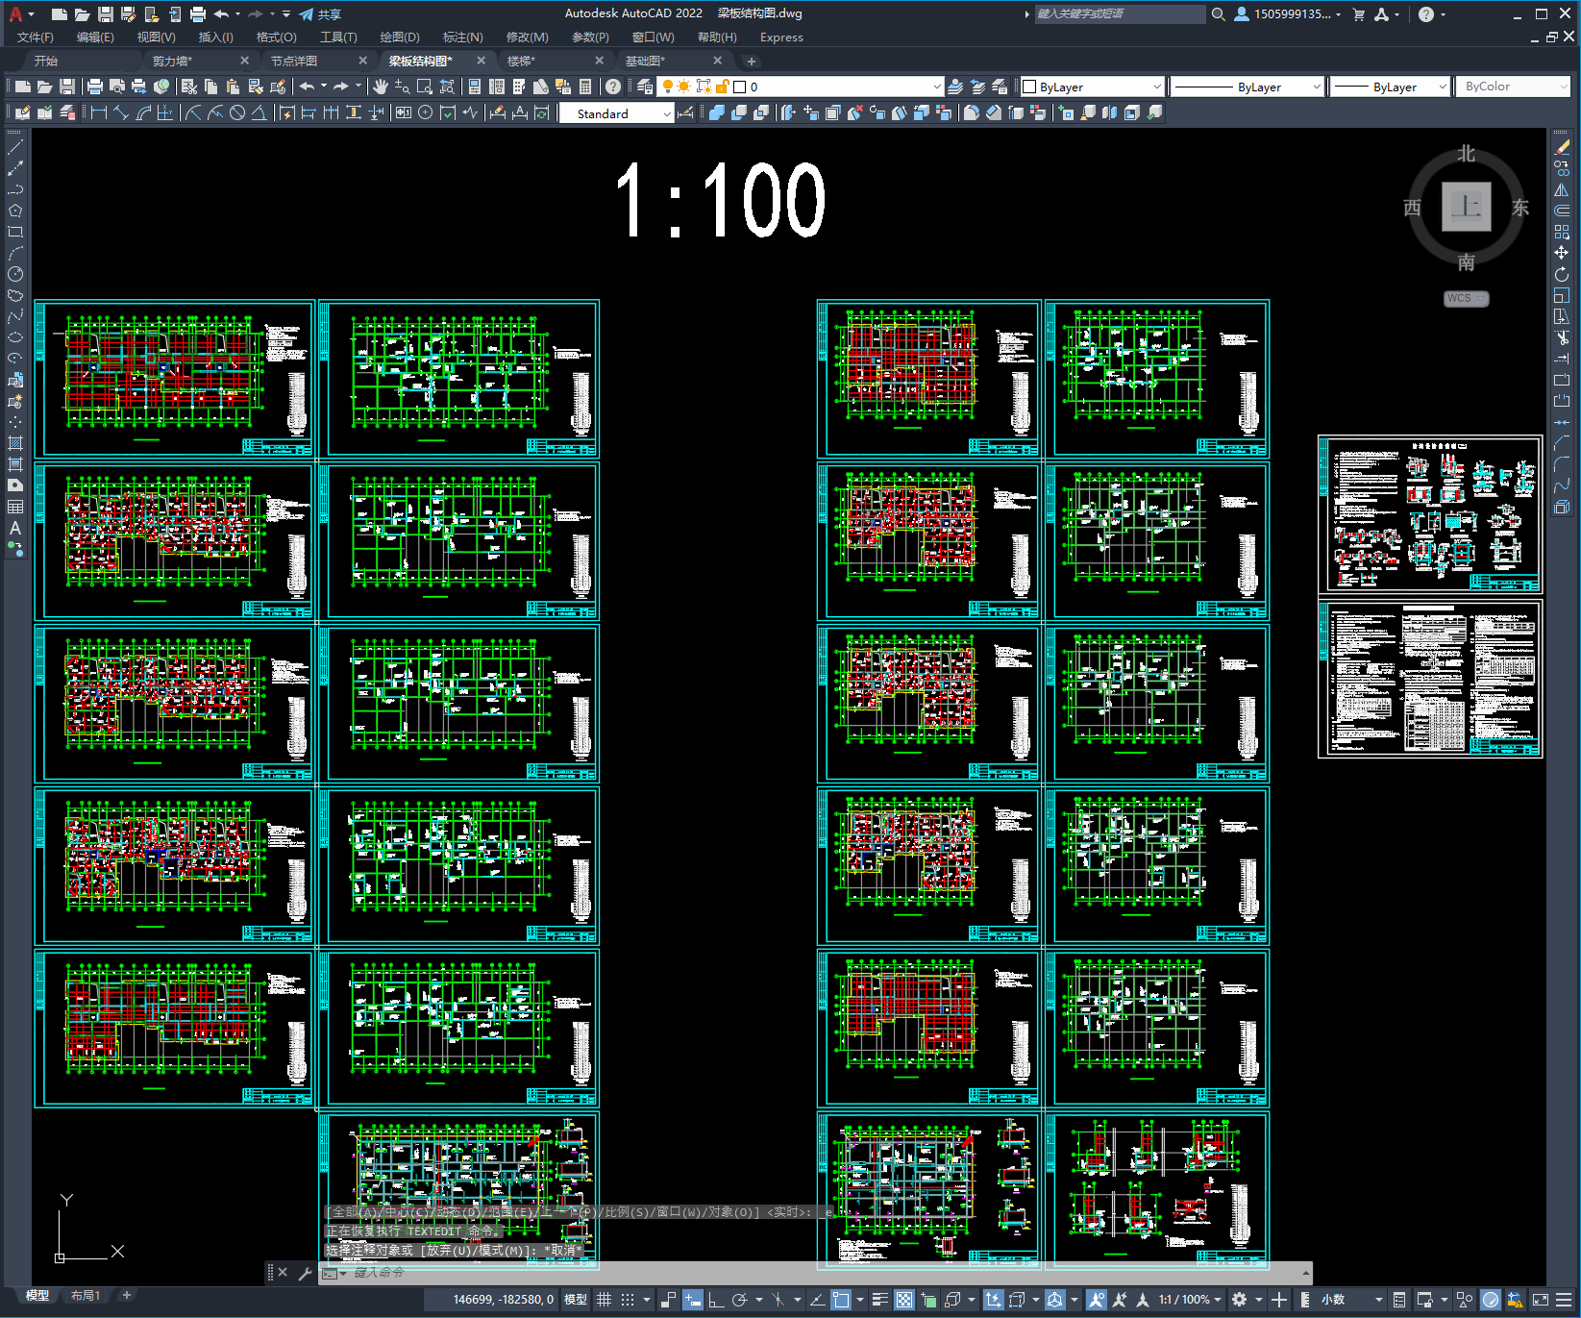
Task: Select the Rotate tool in modify toolbar
Action: click(x=1562, y=274)
